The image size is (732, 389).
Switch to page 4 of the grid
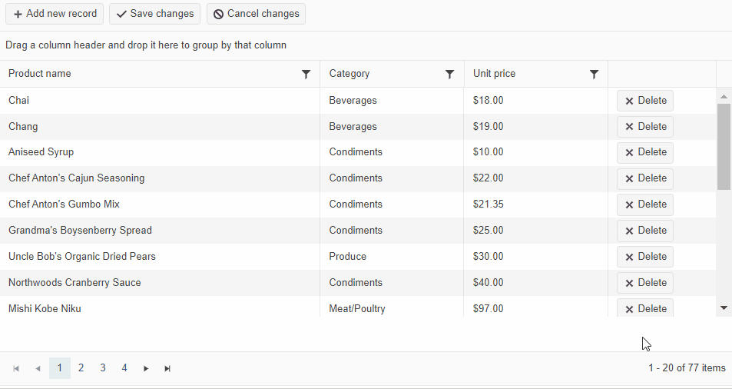(124, 368)
